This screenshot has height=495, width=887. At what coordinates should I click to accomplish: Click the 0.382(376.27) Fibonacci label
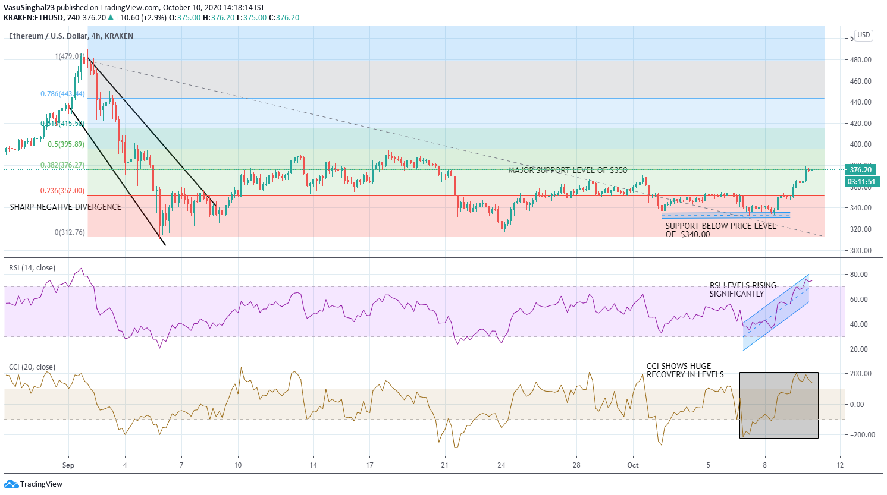(x=62, y=165)
